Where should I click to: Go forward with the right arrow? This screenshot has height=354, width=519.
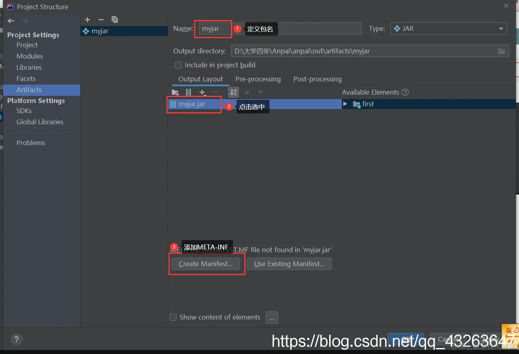(x=25, y=21)
